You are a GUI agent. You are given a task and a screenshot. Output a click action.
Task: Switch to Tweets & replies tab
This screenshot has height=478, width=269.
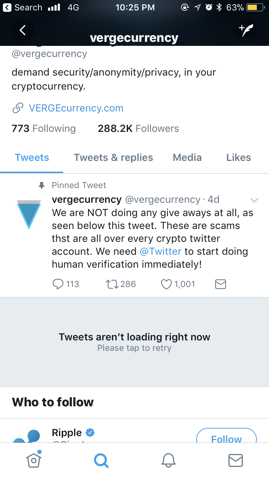click(113, 158)
